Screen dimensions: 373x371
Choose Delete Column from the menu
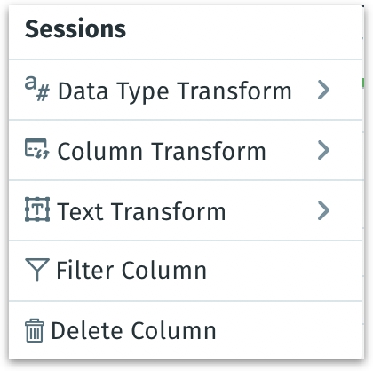(186, 330)
